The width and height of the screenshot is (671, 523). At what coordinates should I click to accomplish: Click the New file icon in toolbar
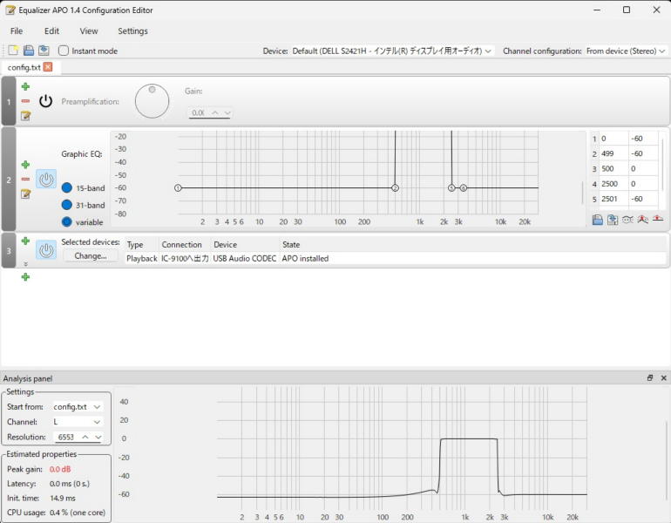click(13, 51)
